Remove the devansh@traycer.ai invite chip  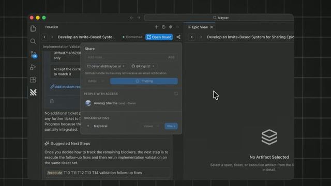[124, 66]
